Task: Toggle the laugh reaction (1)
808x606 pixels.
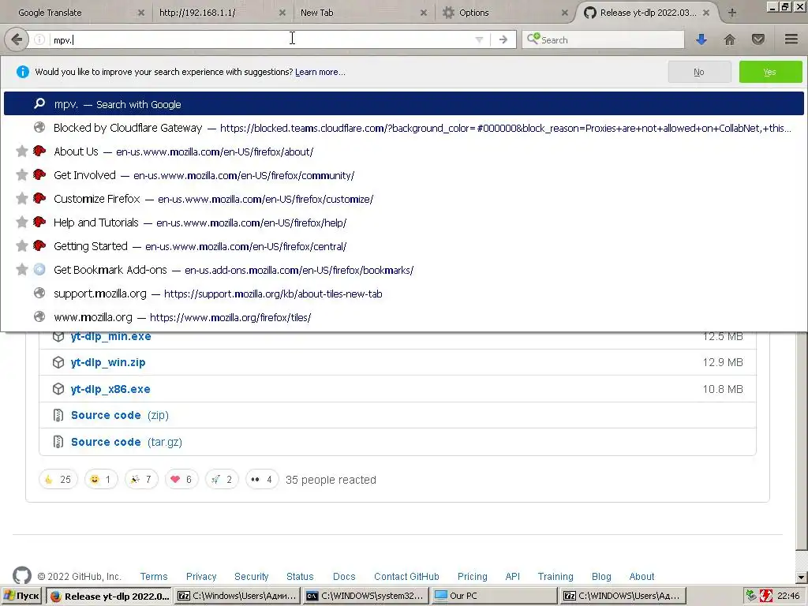Action: click(100, 479)
